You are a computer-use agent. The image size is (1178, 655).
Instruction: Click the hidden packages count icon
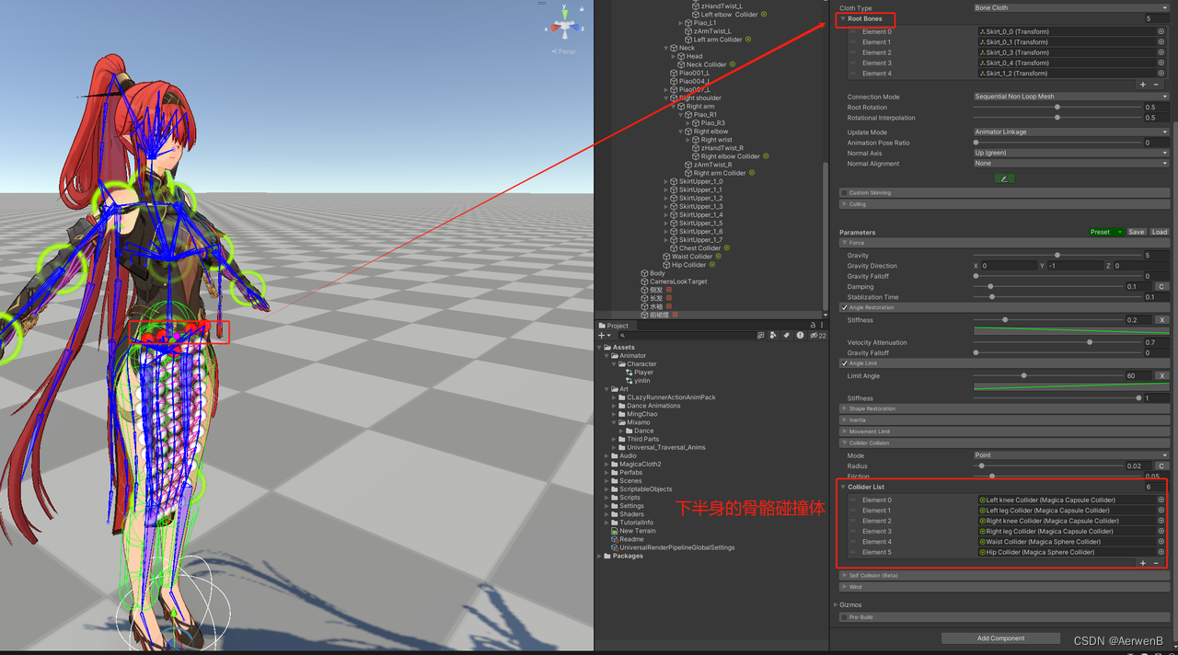[x=817, y=336]
